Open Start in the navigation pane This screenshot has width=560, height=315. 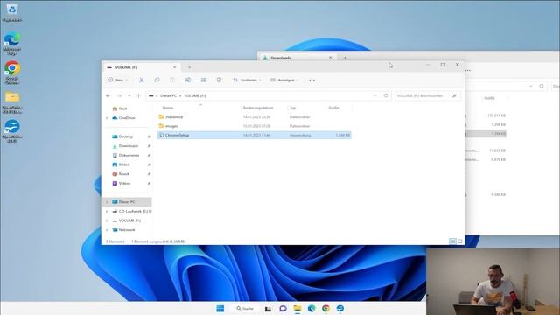(122, 108)
